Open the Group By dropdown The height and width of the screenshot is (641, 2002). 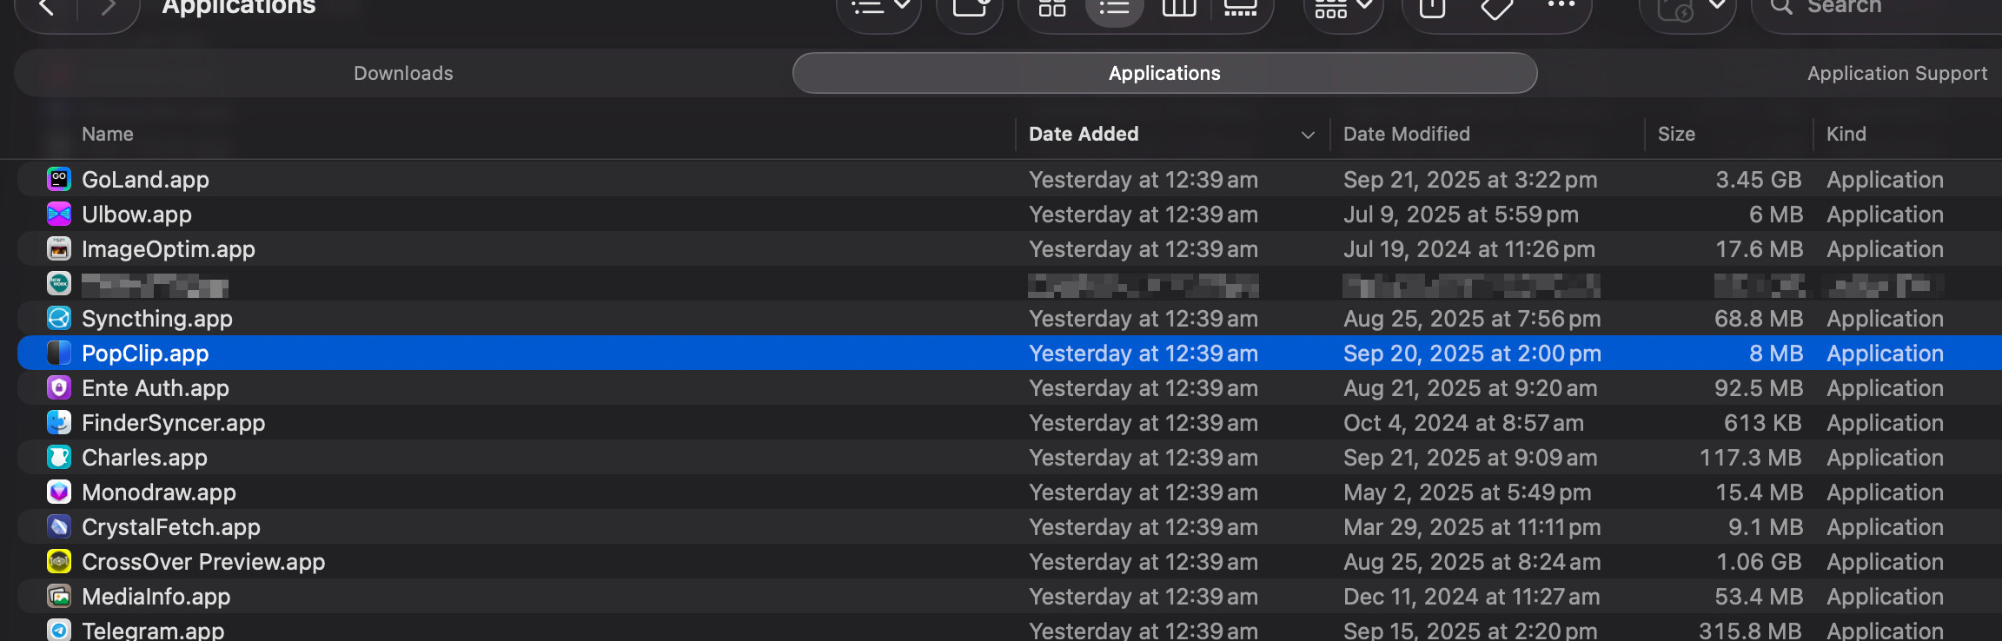[1342, 9]
